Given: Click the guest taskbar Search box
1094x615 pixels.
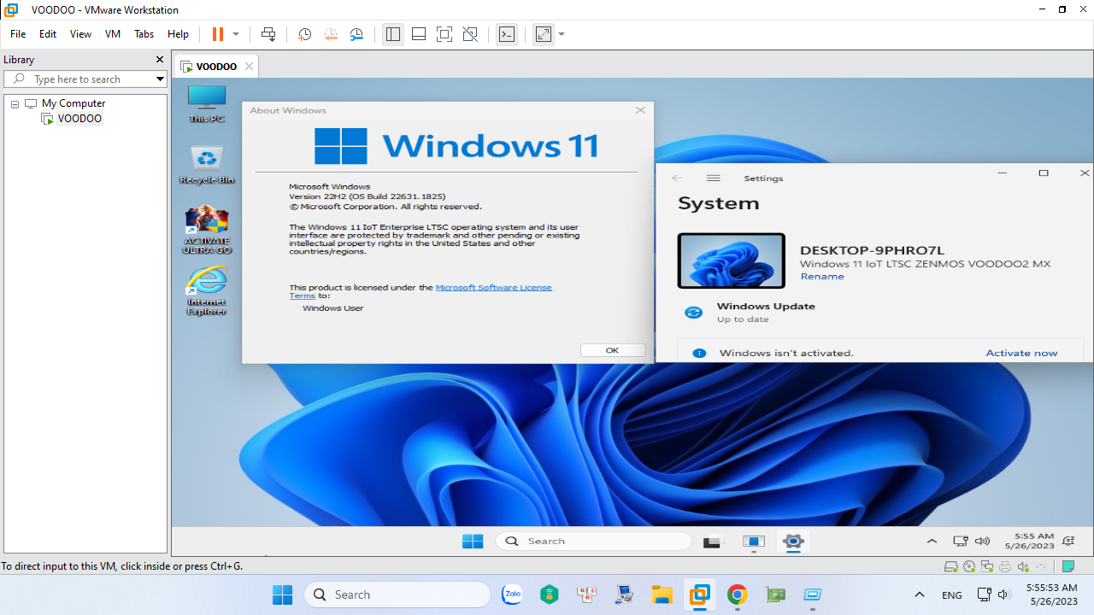Looking at the screenshot, I should click(594, 541).
